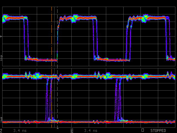Select the channel 2 ground reference marker
The width and height of the screenshot is (177, 133).
(x=1, y=58)
